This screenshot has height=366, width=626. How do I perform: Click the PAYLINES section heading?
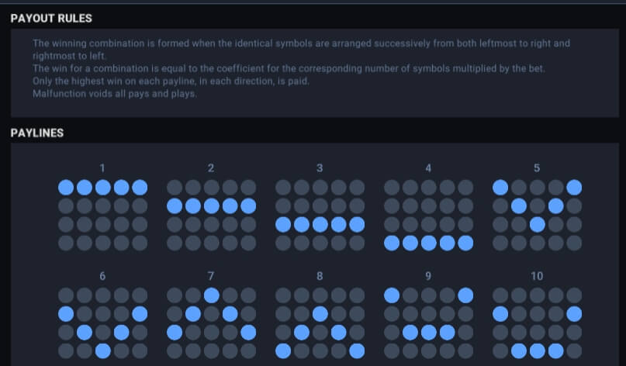coord(36,133)
